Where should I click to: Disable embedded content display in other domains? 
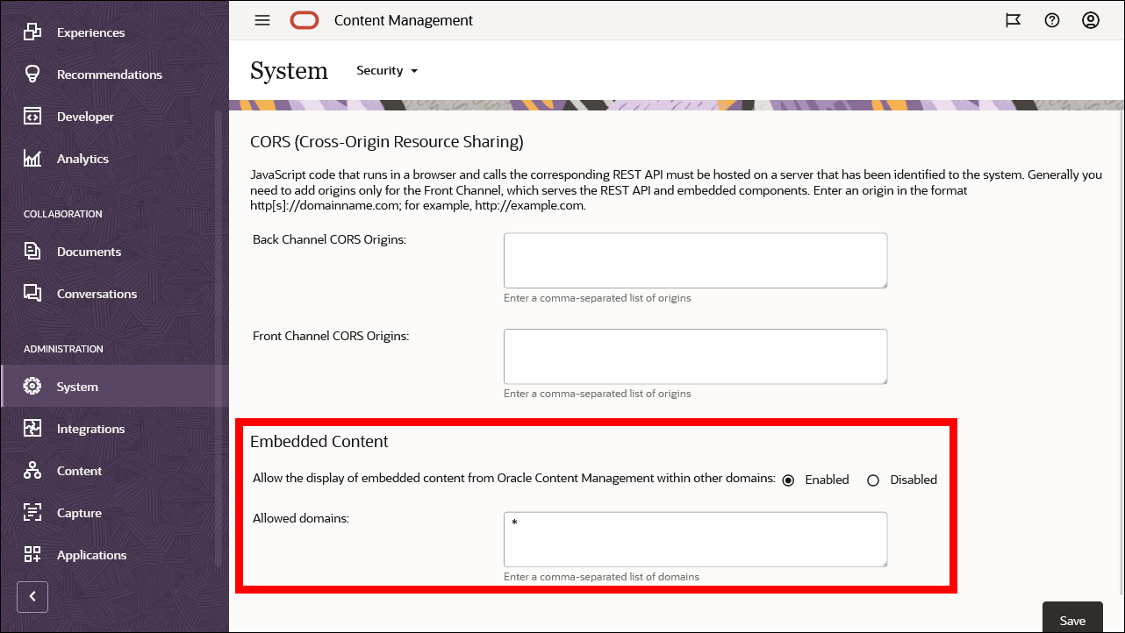coord(873,480)
